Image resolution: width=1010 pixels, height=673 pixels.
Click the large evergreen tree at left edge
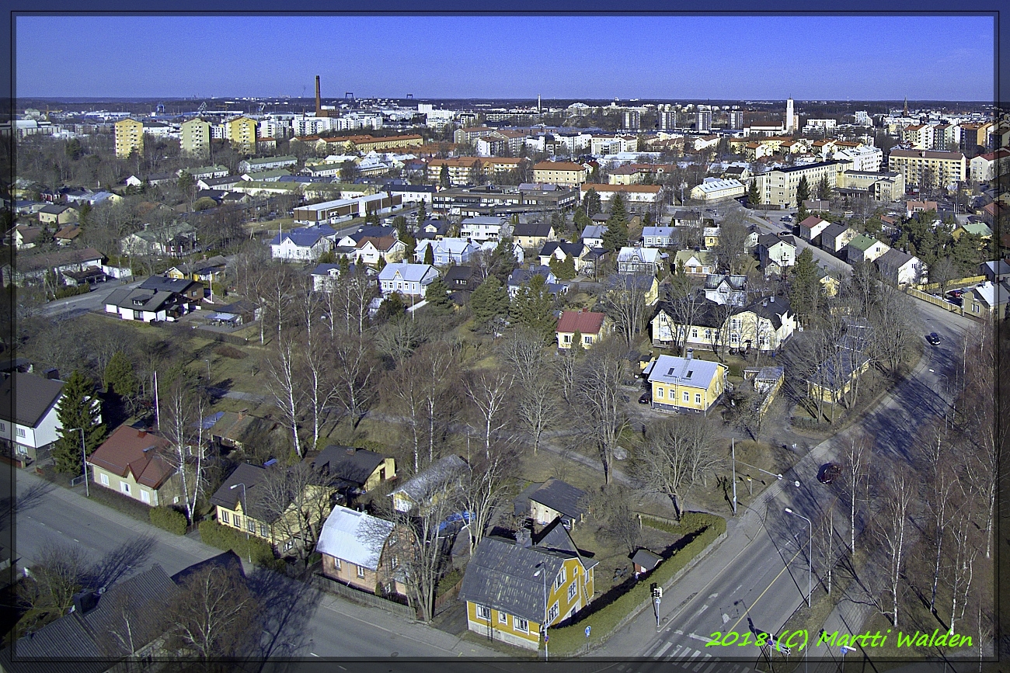[77, 423]
